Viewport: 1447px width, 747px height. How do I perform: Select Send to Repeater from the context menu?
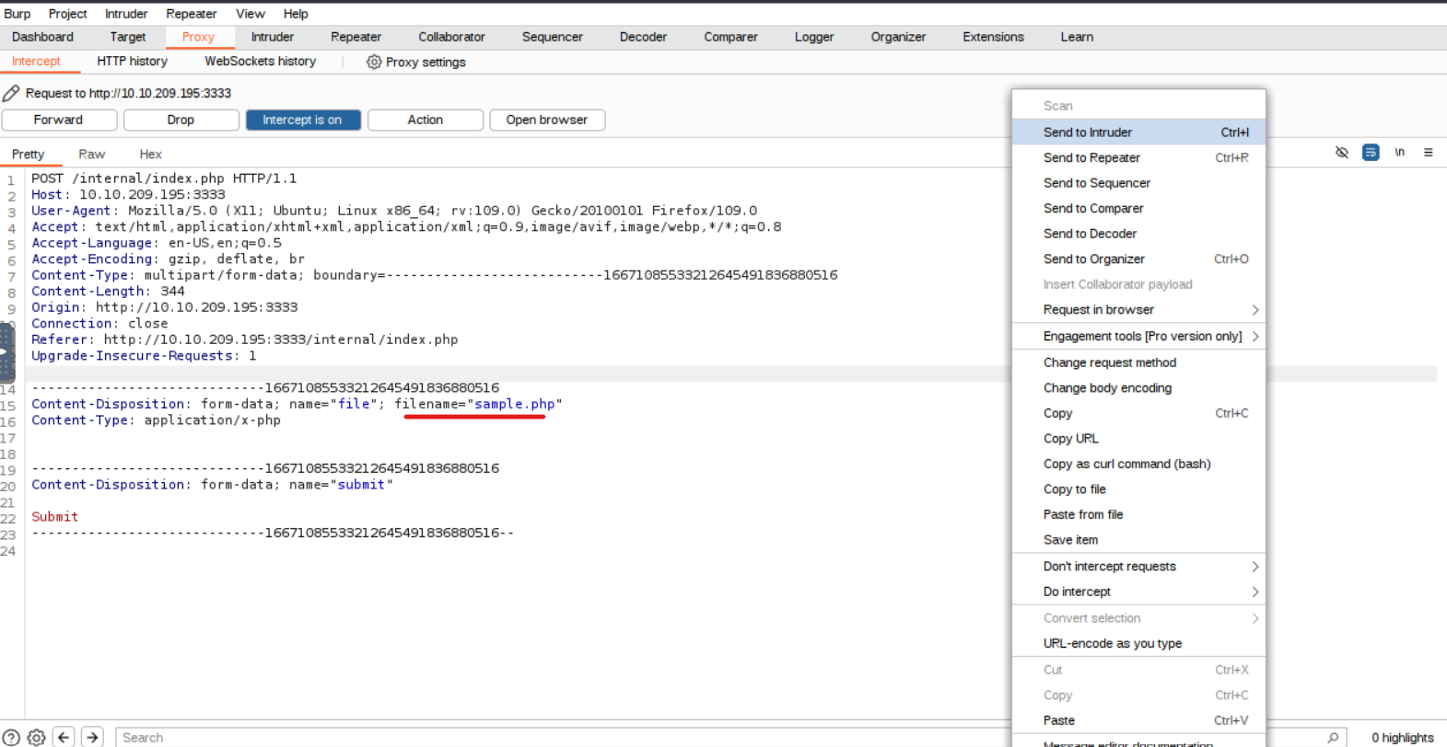(x=1091, y=158)
